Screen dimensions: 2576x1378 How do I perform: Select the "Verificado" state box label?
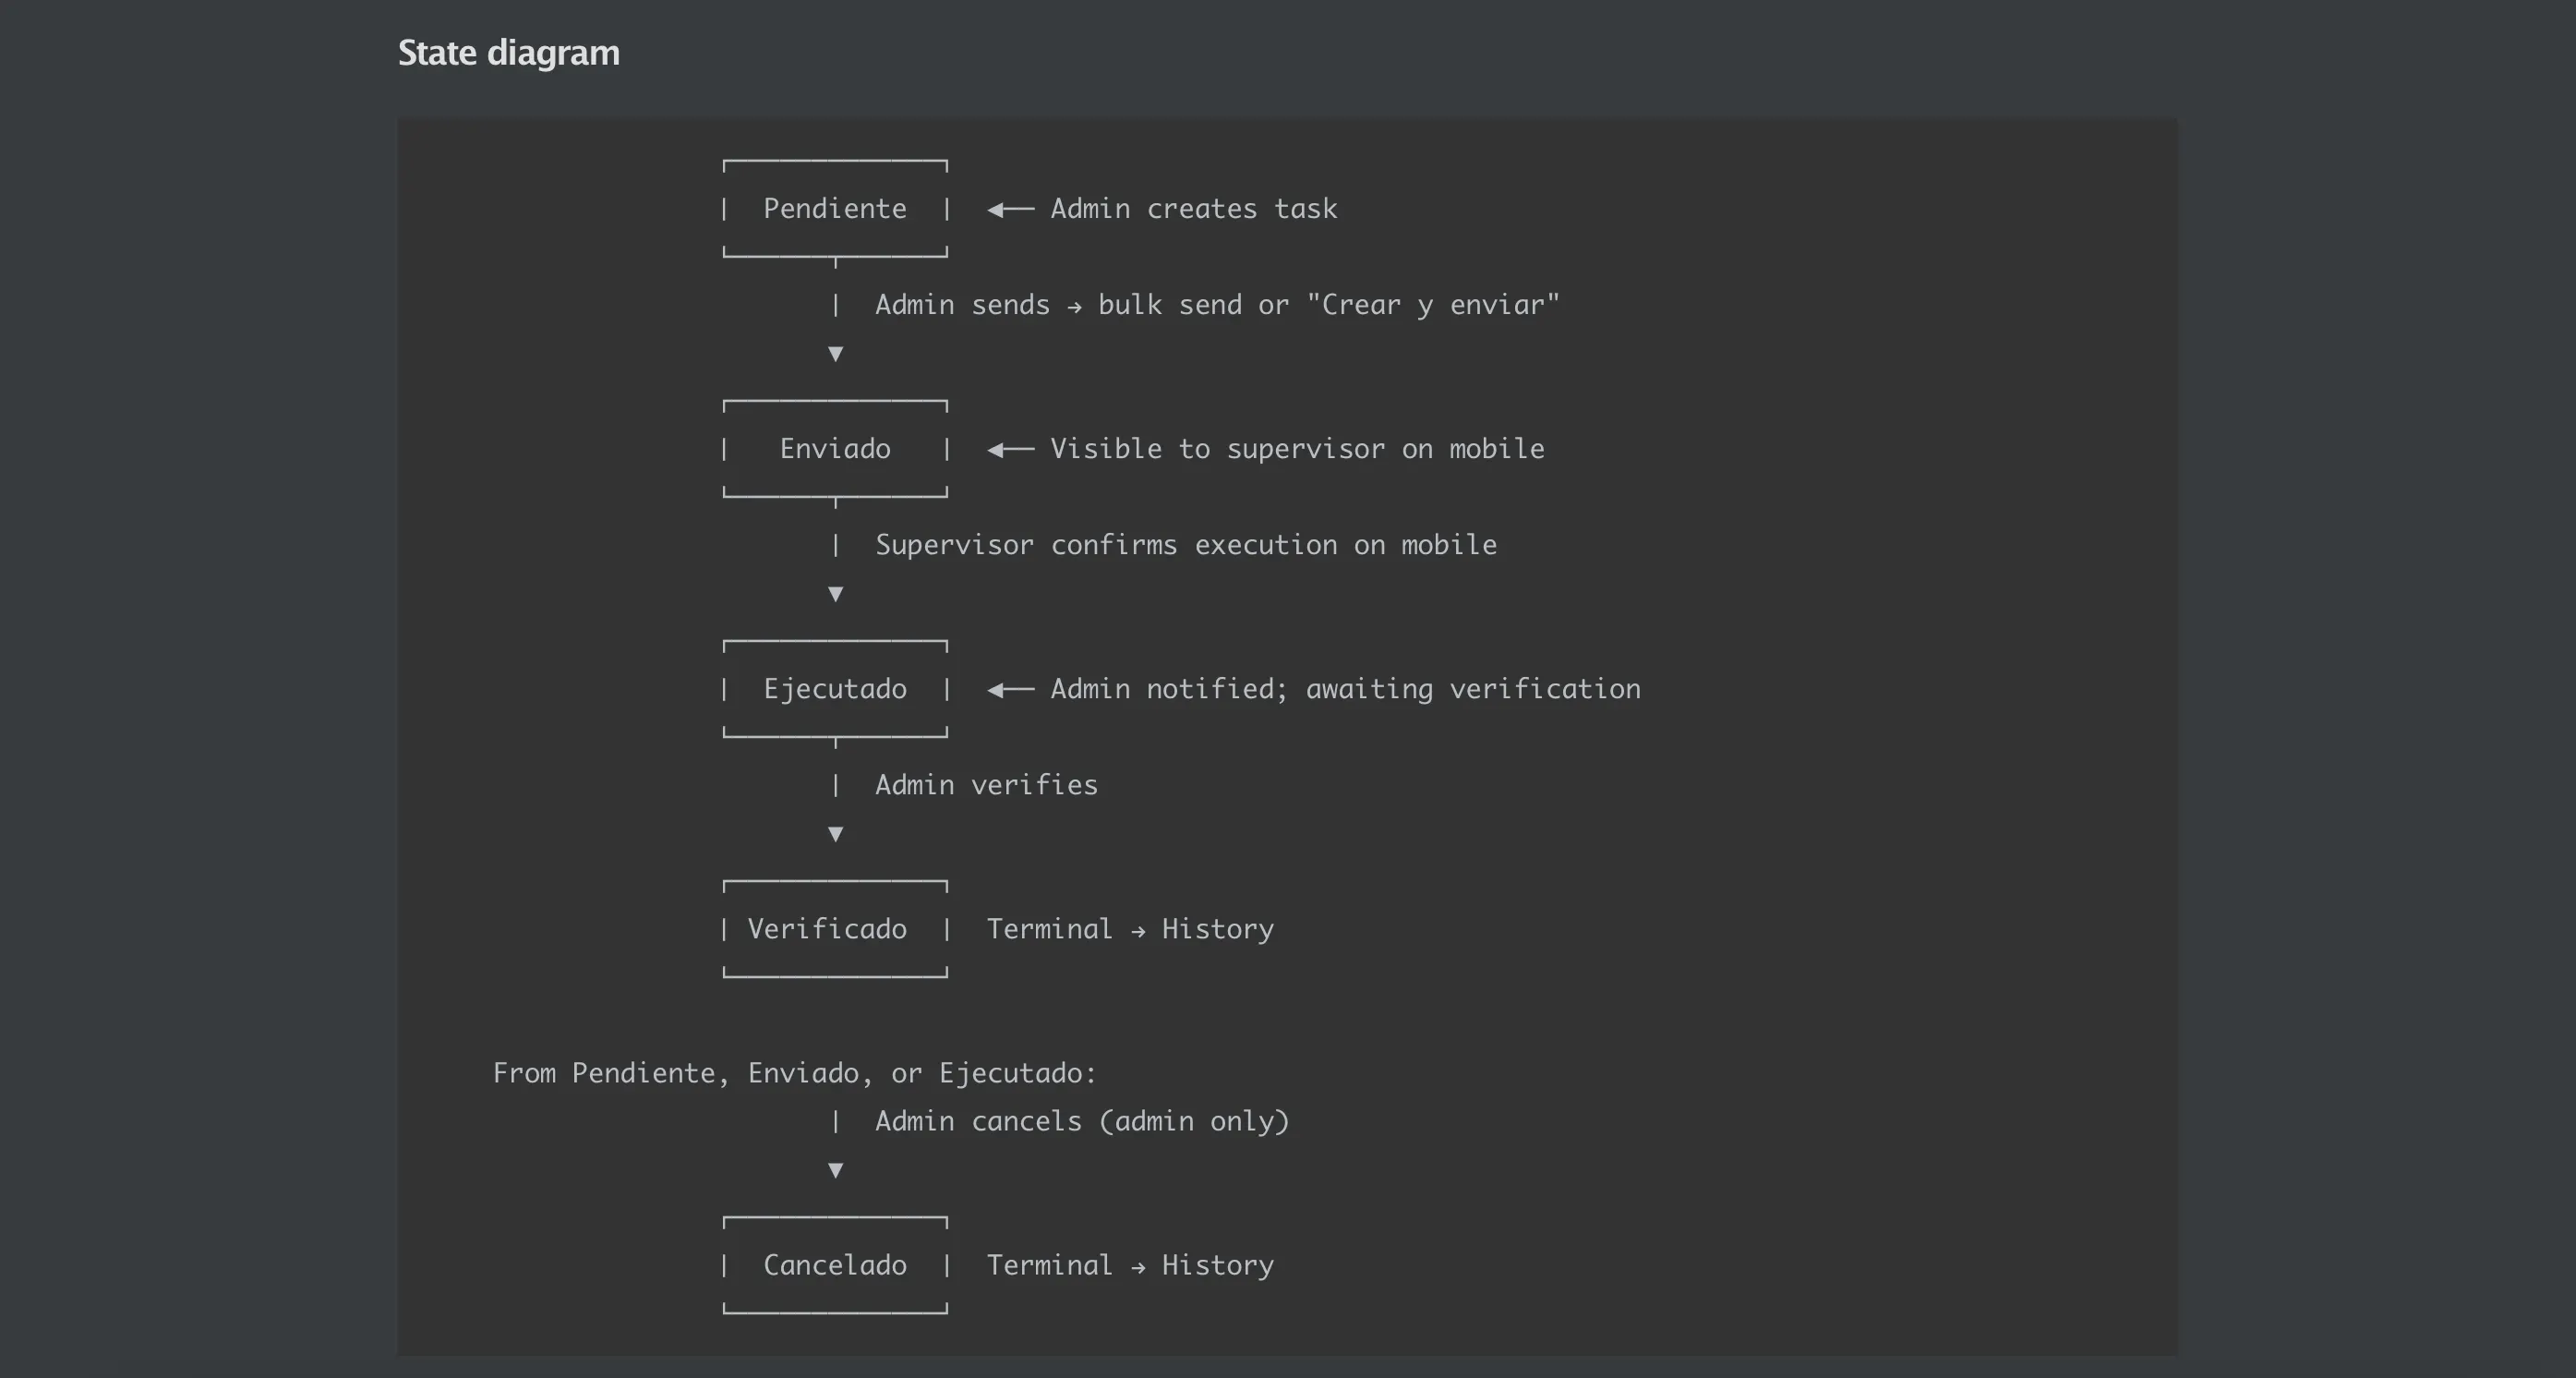827,929
